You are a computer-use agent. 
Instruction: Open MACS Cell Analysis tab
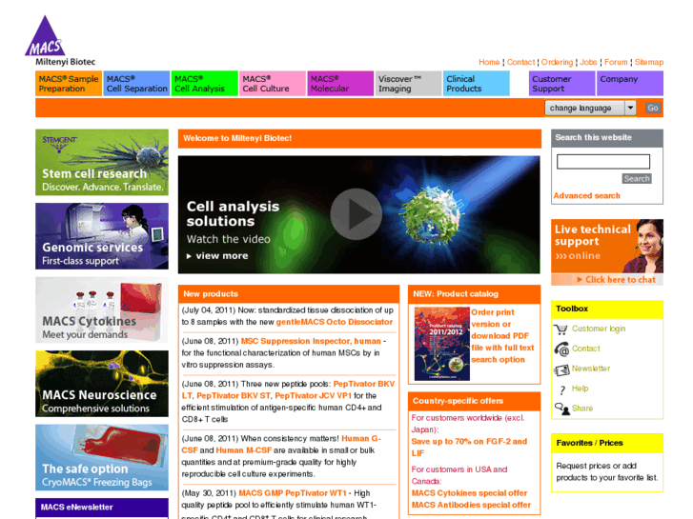(205, 84)
